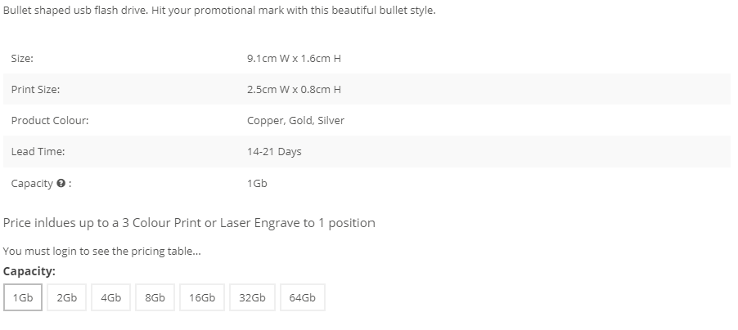Select the 2Gb capacity option

[x=66, y=297]
